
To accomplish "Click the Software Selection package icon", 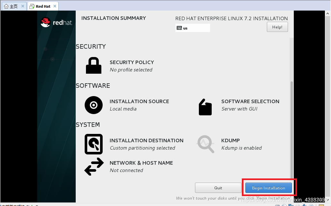I will [x=205, y=107].
